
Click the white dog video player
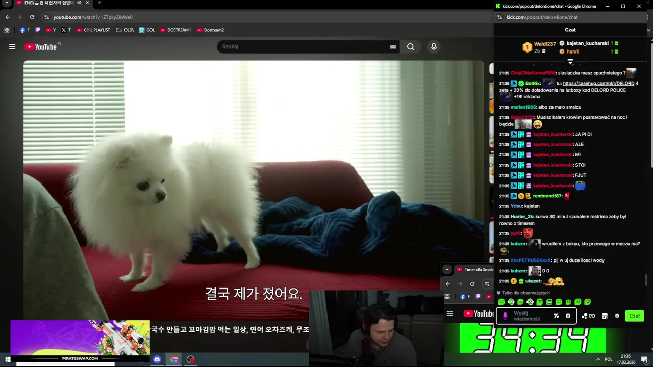click(254, 190)
